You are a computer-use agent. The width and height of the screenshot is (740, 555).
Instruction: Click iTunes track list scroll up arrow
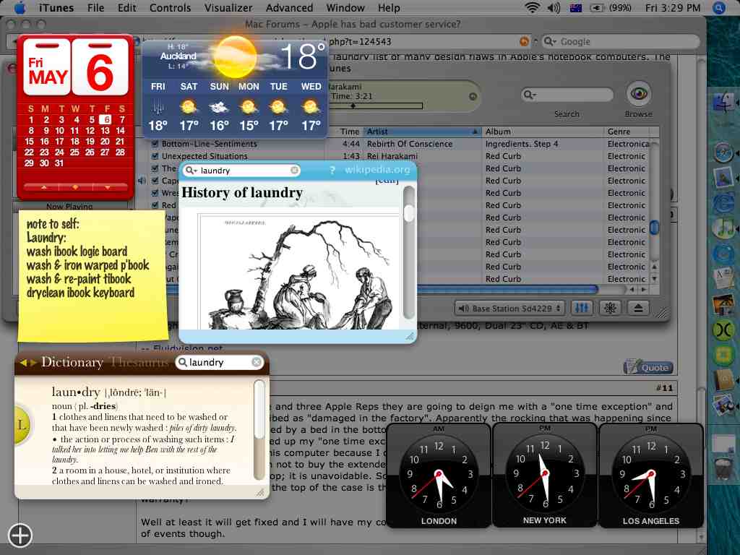pos(655,267)
